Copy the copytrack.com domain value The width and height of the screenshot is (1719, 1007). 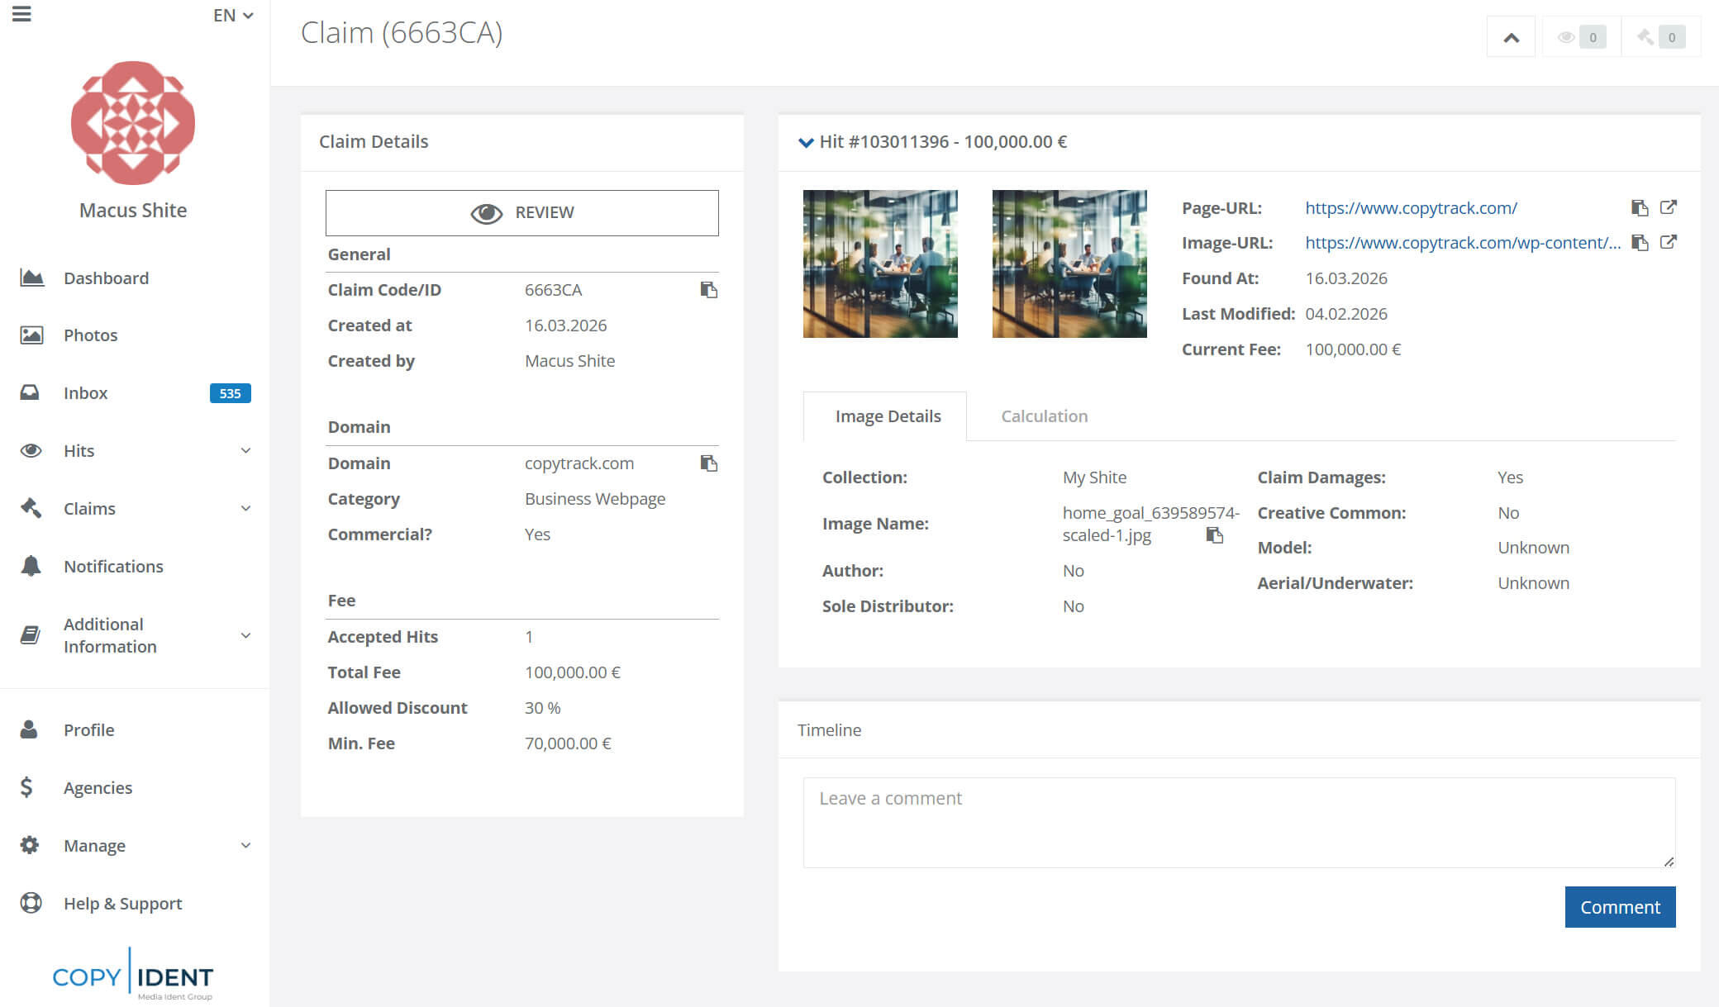point(708,463)
